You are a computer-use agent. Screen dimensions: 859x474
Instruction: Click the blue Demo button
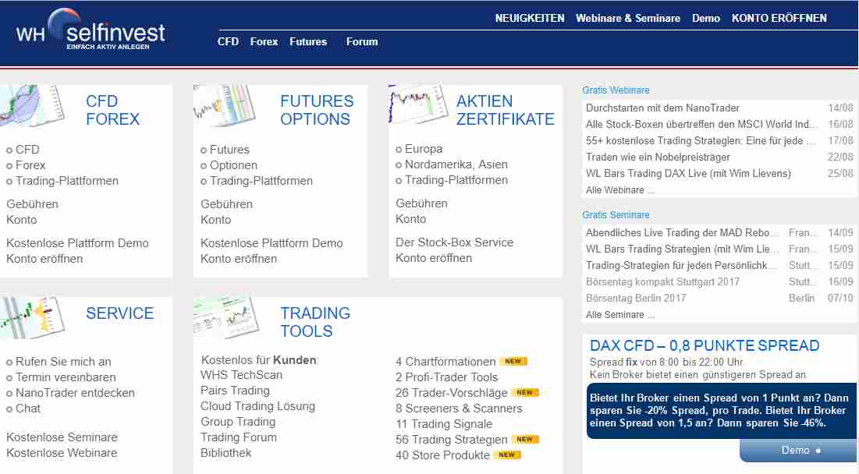tap(799, 451)
